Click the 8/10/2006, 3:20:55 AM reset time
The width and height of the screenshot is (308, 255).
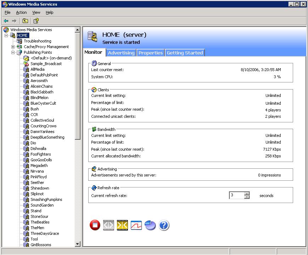(261, 70)
